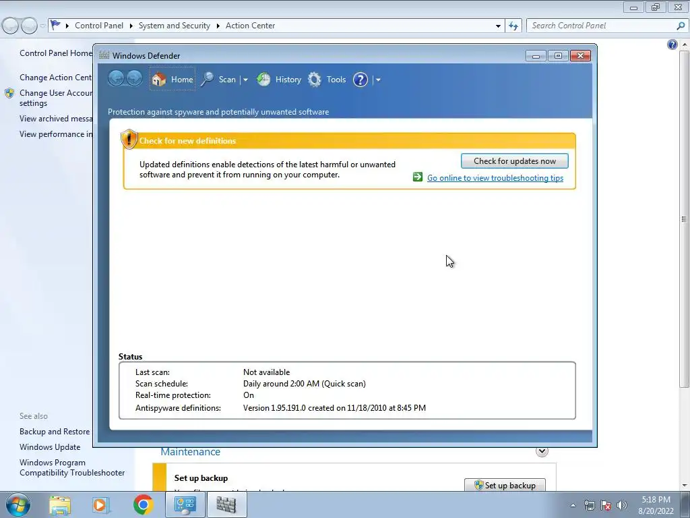Viewport: 690px width, 518px height.
Task: Click the Explorer forward navigation button
Action: click(29, 26)
